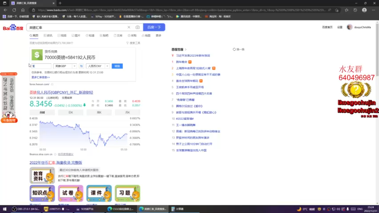Viewport: 379px width, 213px height.
Task: Click the 习题 category tile
Action: click(127, 193)
